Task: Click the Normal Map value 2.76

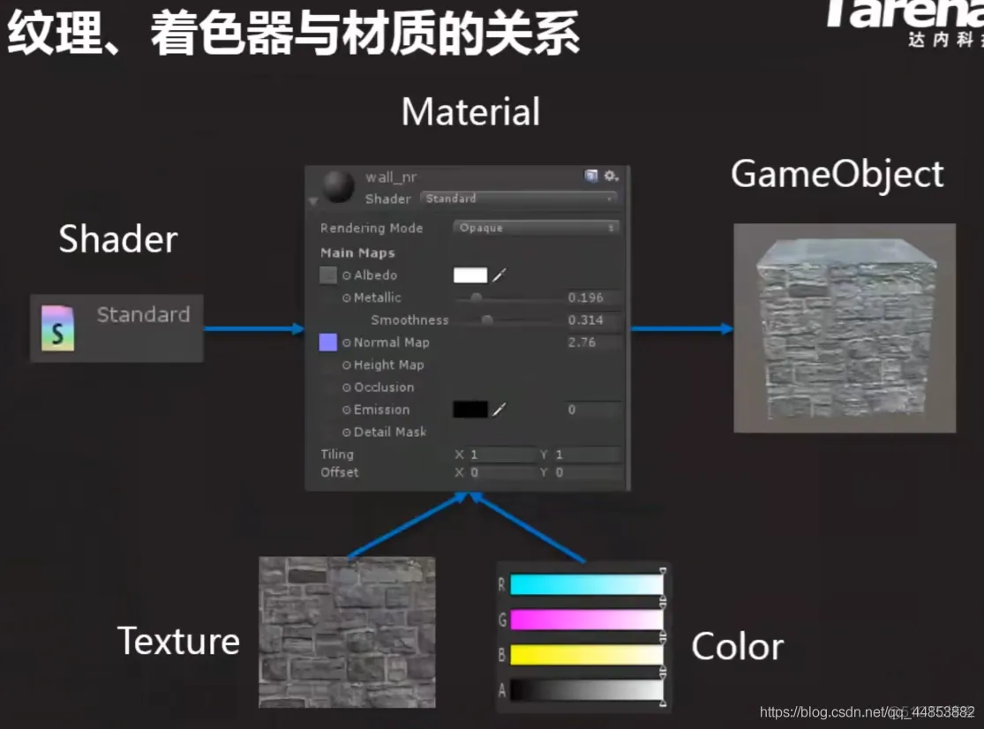Action: tap(593, 342)
